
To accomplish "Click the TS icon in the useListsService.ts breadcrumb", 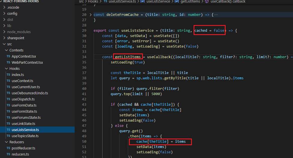I will click(105, 2).
